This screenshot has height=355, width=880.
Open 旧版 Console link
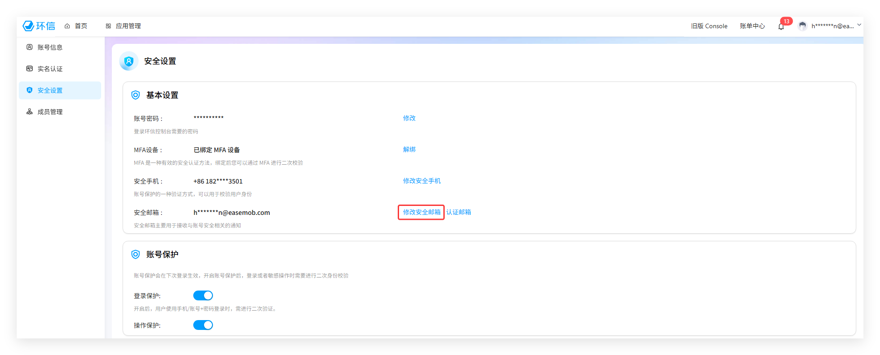709,26
